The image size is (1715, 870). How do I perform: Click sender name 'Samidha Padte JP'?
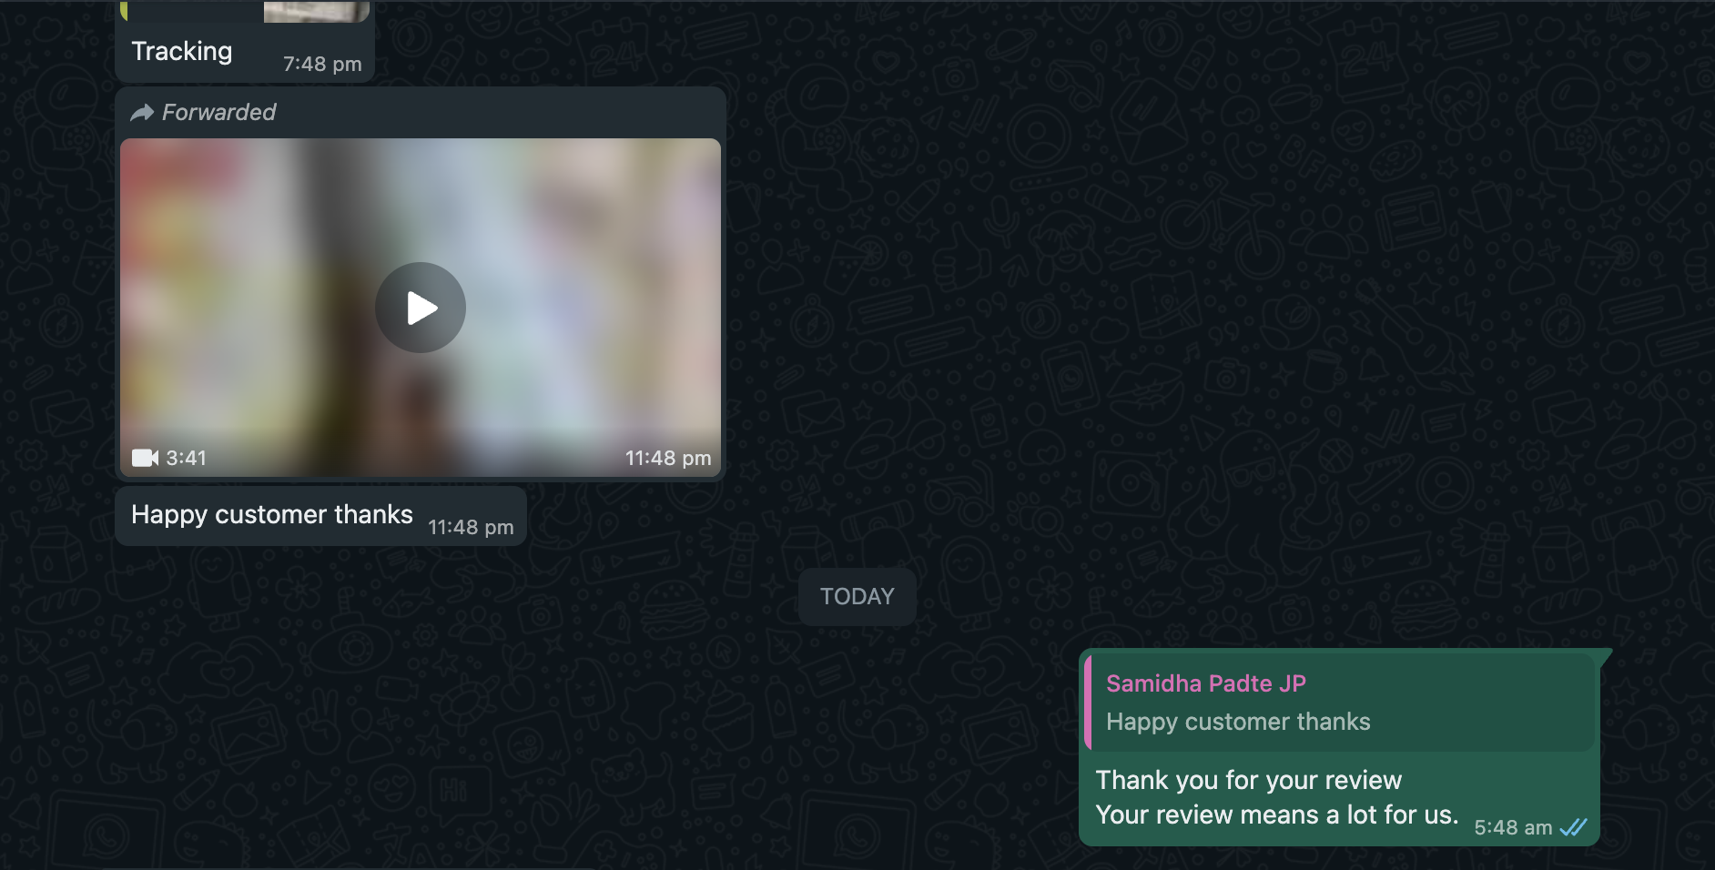(x=1205, y=683)
